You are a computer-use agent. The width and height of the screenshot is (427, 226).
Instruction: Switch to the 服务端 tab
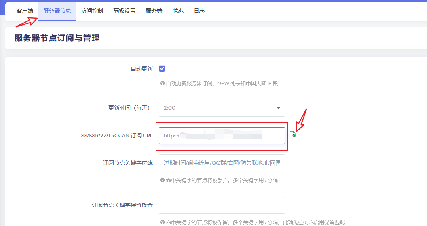point(154,11)
